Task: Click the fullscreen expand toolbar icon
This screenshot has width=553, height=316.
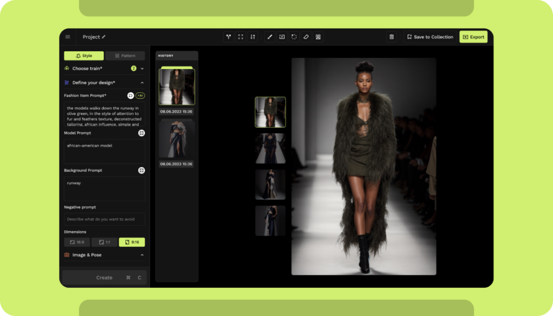Action: 240,37
